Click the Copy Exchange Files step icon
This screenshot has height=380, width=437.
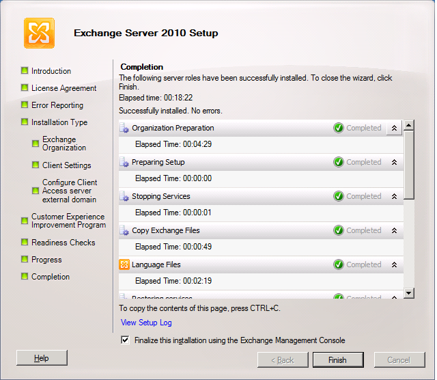[x=124, y=230]
